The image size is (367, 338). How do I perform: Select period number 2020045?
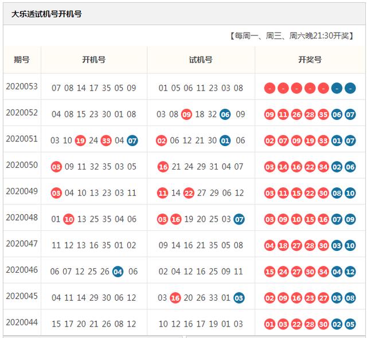(22, 296)
